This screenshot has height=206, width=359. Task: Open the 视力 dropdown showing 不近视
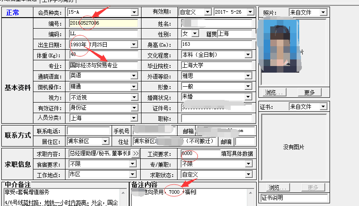(134, 97)
